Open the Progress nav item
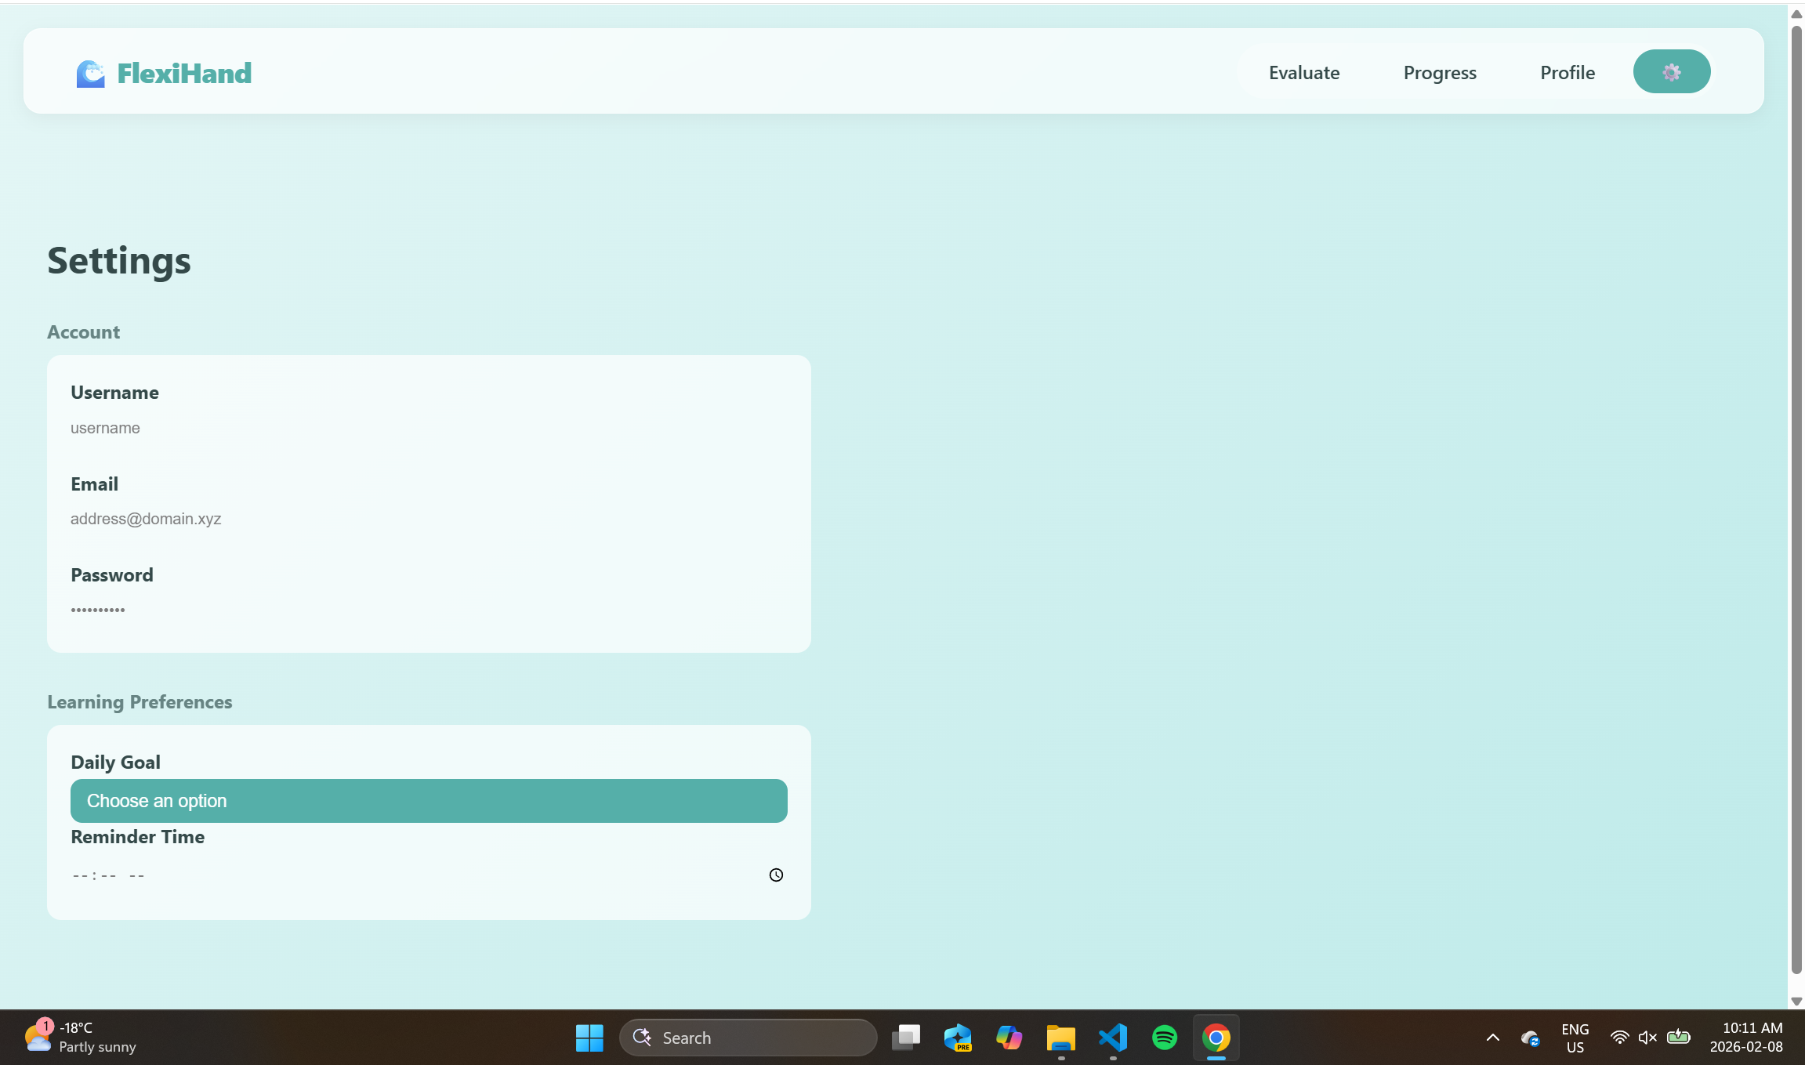This screenshot has width=1805, height=1065. (1440, 73)
